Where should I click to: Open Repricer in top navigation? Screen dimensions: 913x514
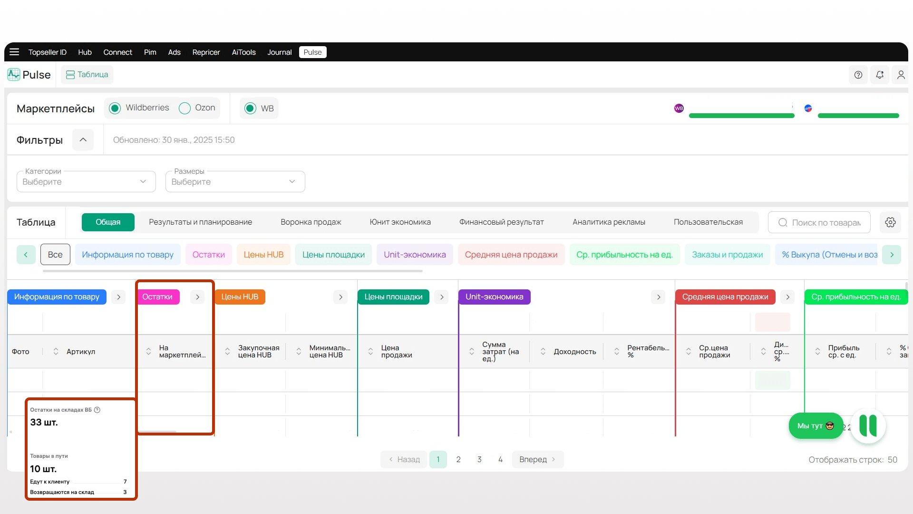point(206,52)
